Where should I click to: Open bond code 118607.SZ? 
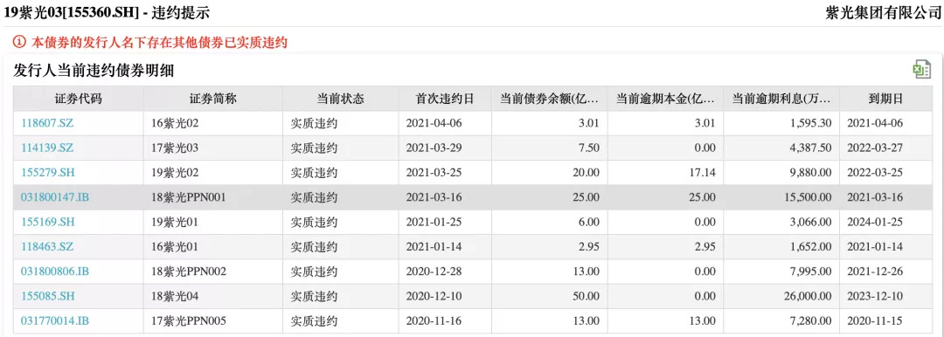coord(47,123)
